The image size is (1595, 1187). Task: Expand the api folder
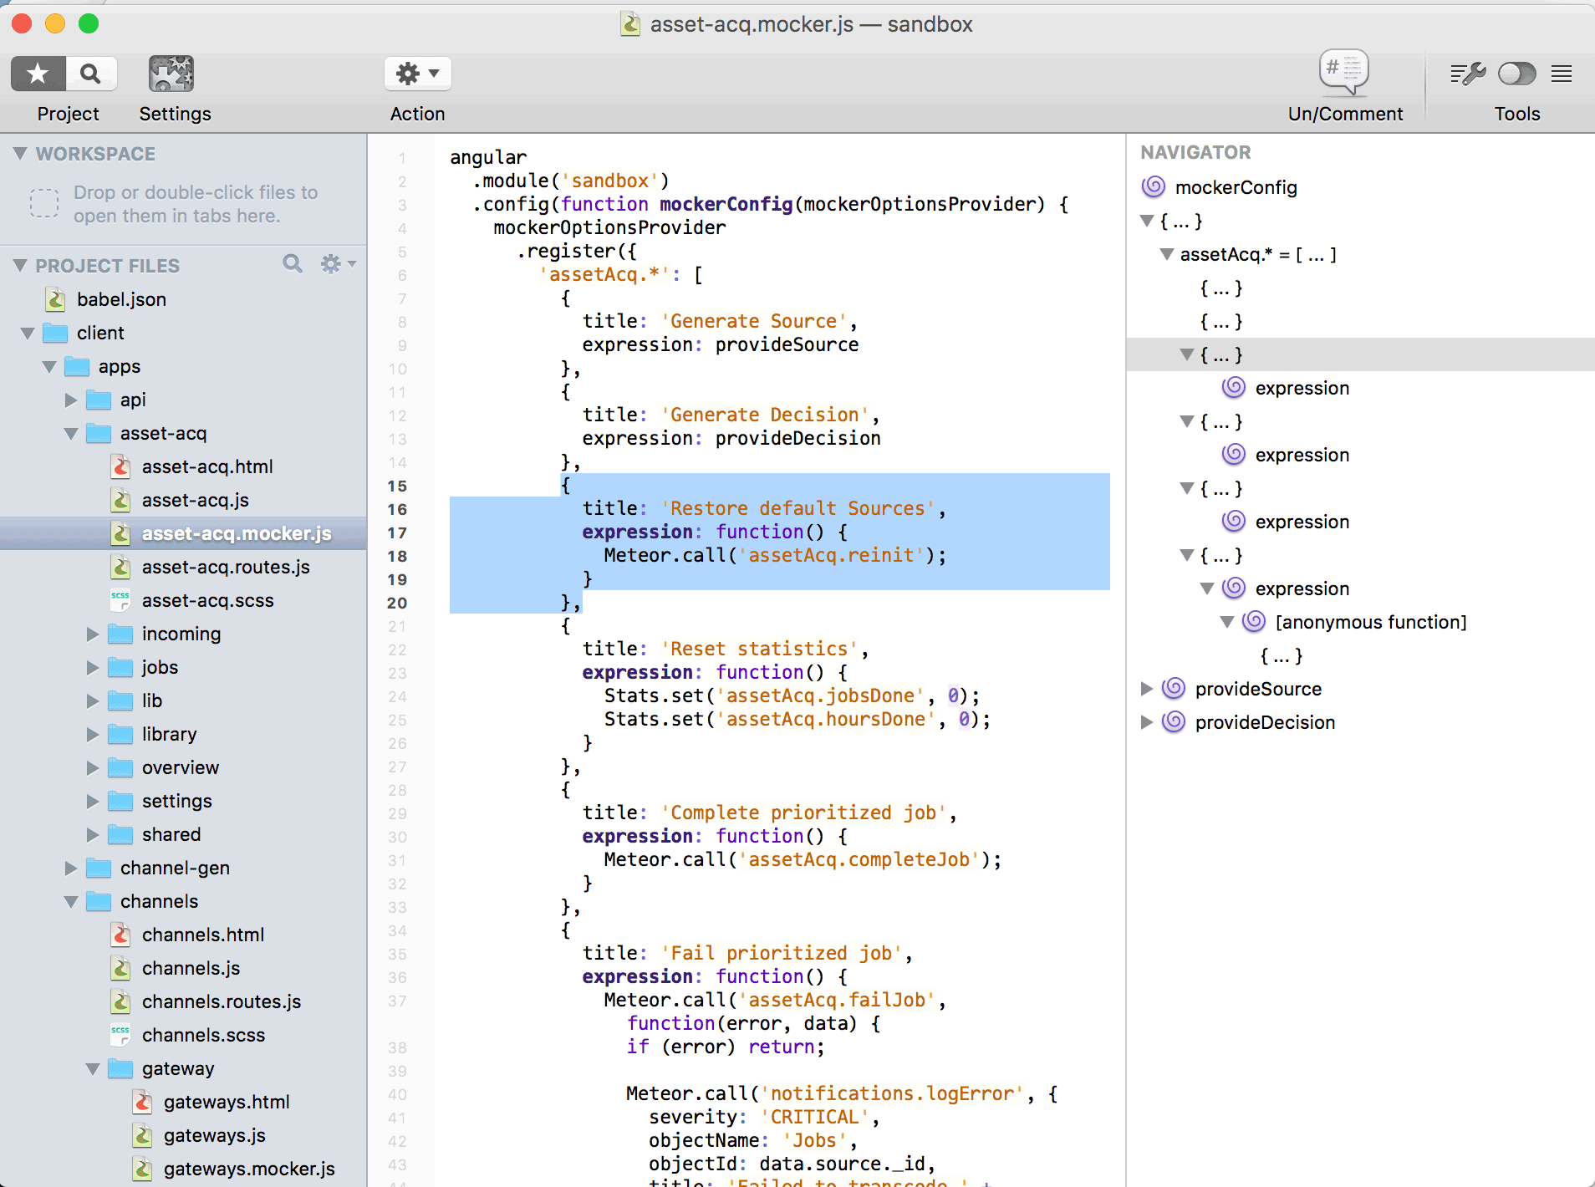click(71, 400)
